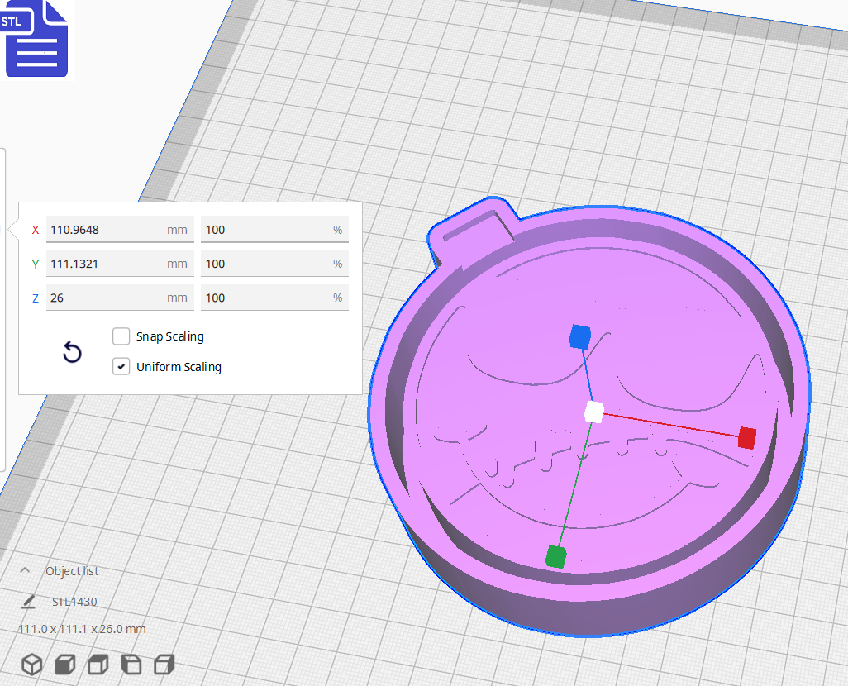Click the Z percentage field
Screen dimensions: 848x686
click(x=273, y=298)
